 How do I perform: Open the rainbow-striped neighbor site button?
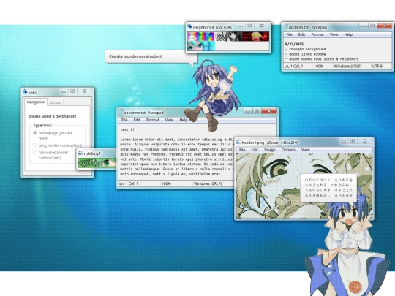pyautogui.click(x=200, y=37)
